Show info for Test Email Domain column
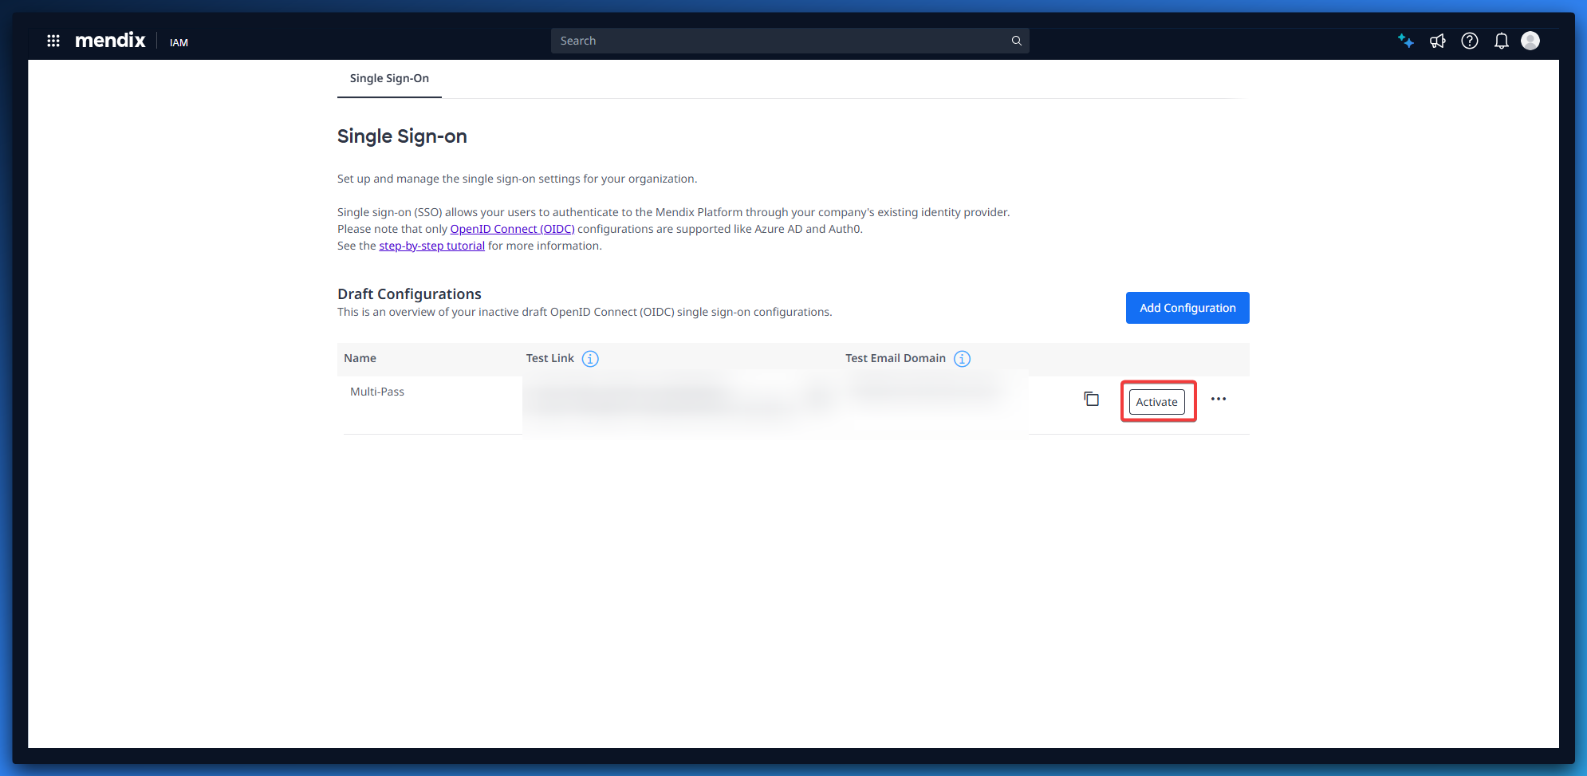The image size is (1587, 776). [x=962, y=359]
